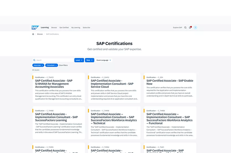Click the '65 results' count text
The width and height of the screenshot is (231, 153).
coord(36,70)
